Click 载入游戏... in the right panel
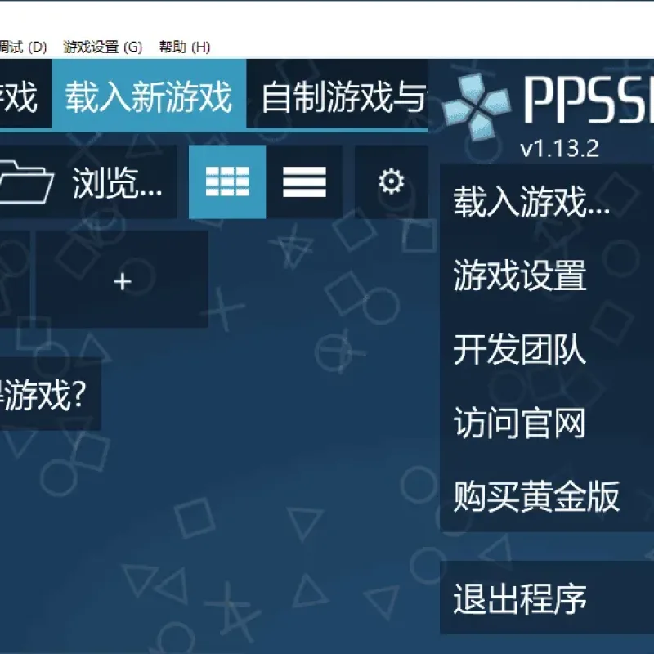This screenshot has height=654, width=654. coord(547,201)
